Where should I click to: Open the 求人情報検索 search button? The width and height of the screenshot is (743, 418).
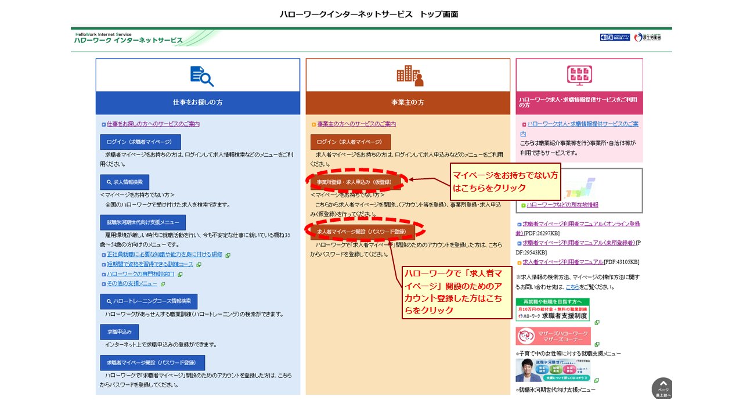point(124,182)
